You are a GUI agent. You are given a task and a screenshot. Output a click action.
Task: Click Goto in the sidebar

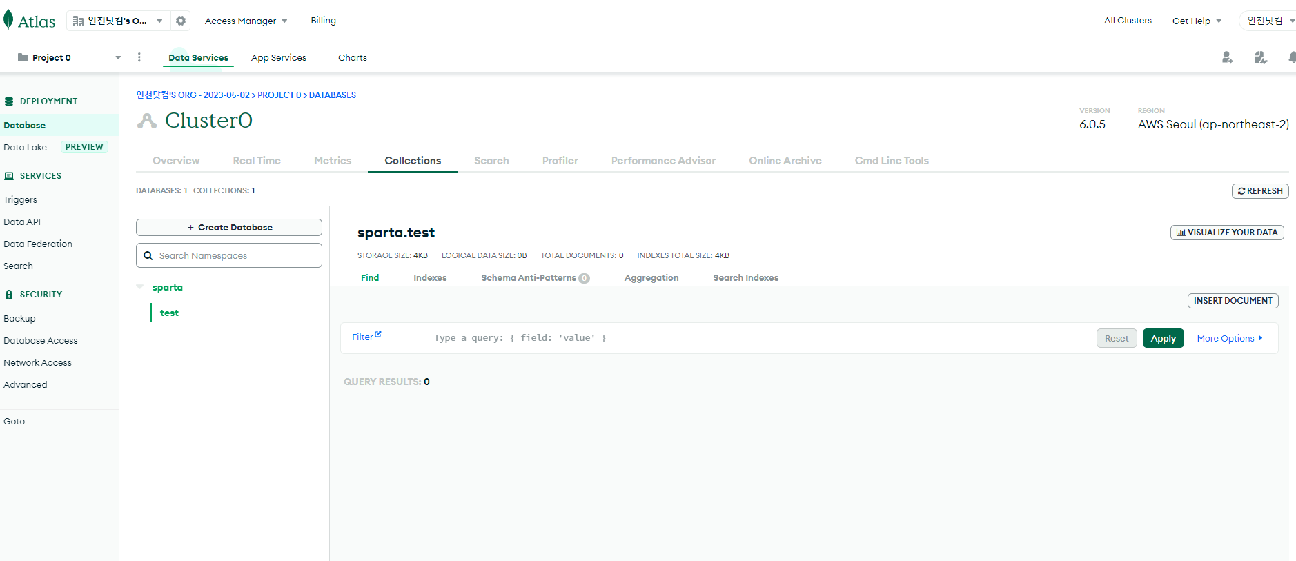14,422
